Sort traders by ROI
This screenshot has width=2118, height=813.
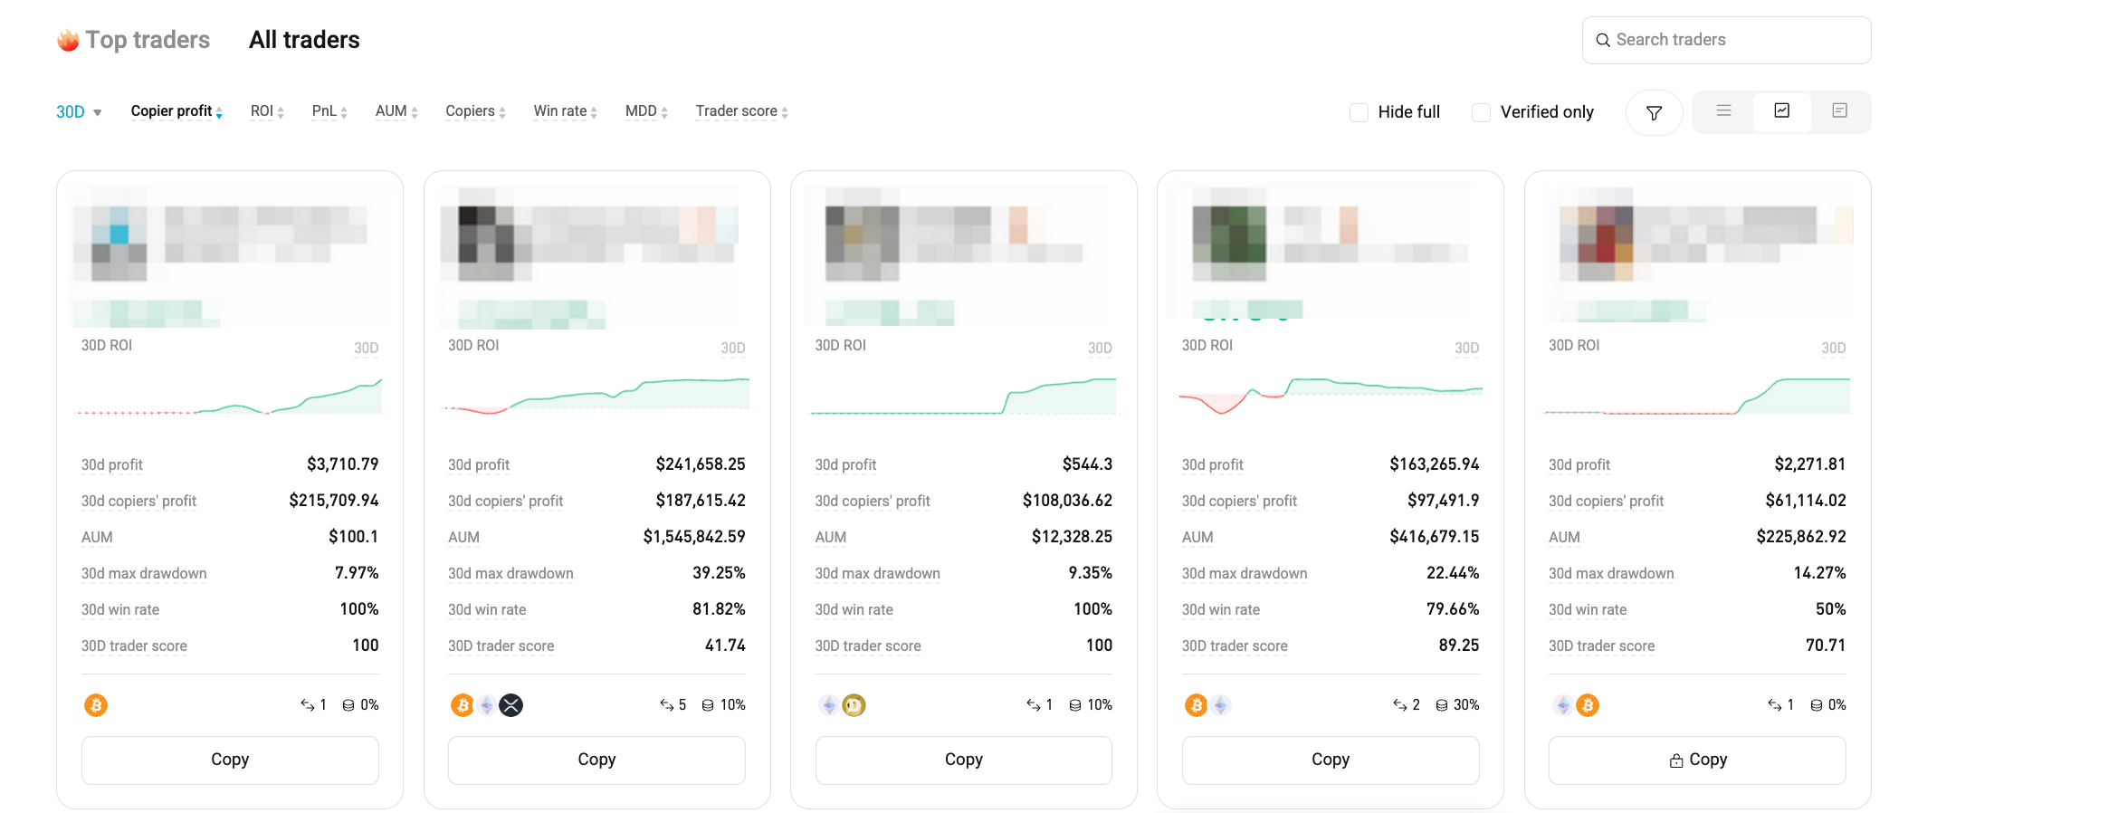262,110
